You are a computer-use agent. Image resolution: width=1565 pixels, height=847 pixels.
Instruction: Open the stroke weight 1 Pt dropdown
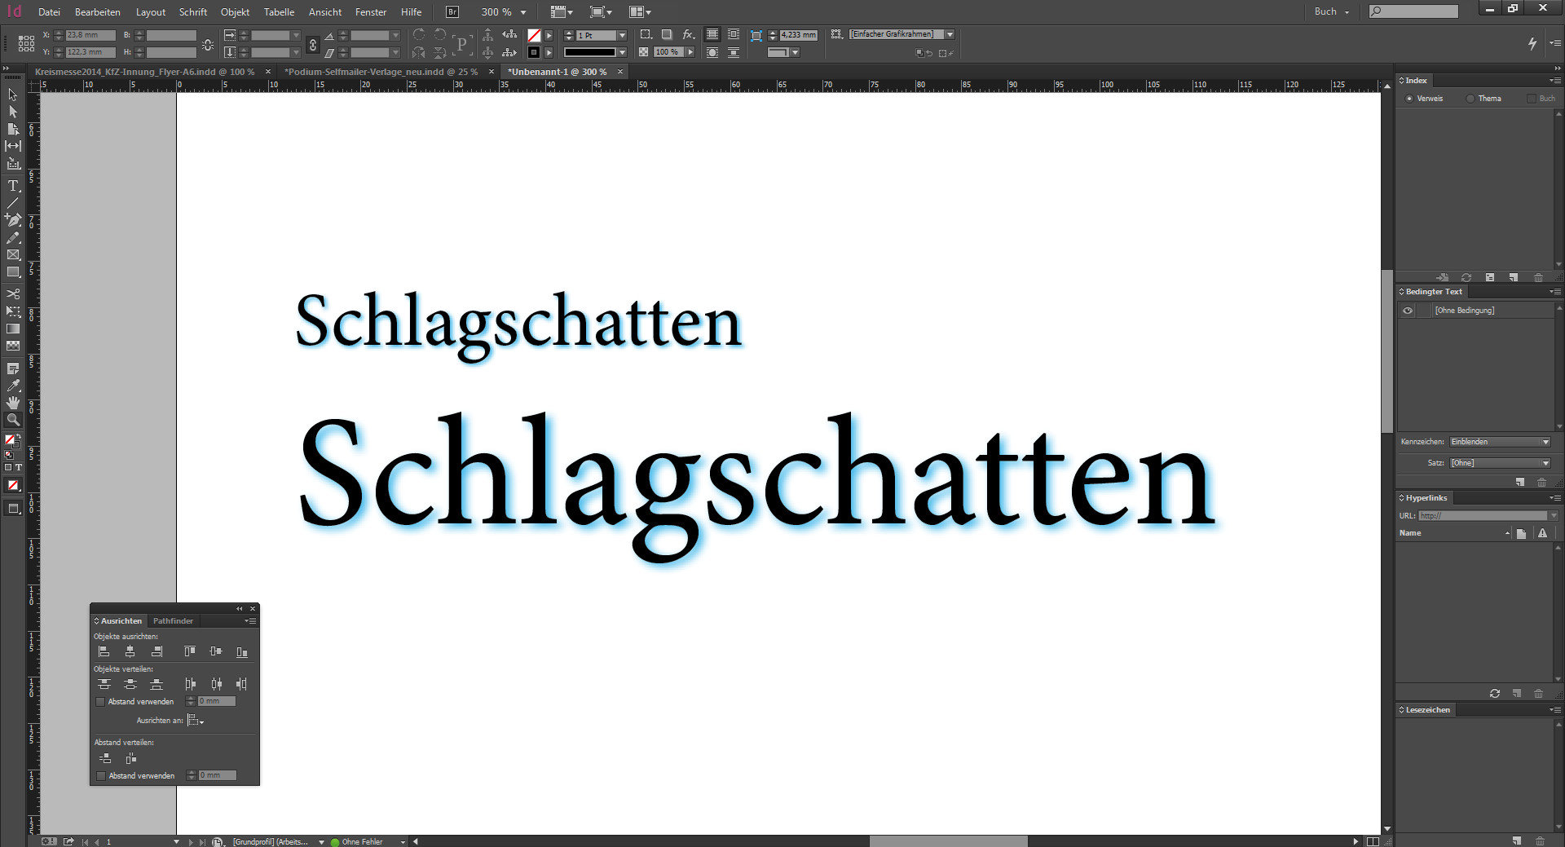(622, 36)
